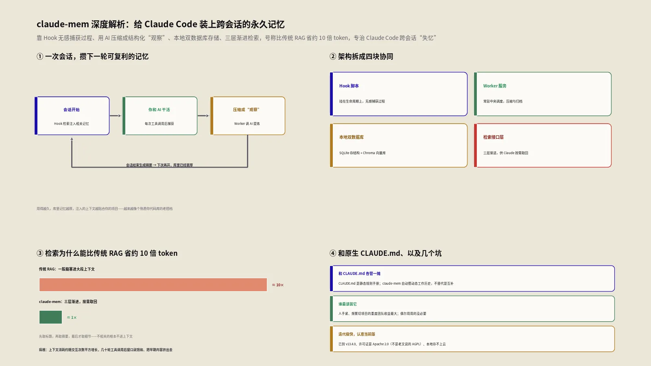
Task: Click the flow box title "压缩成“观察”"
Action: point(246,110)
